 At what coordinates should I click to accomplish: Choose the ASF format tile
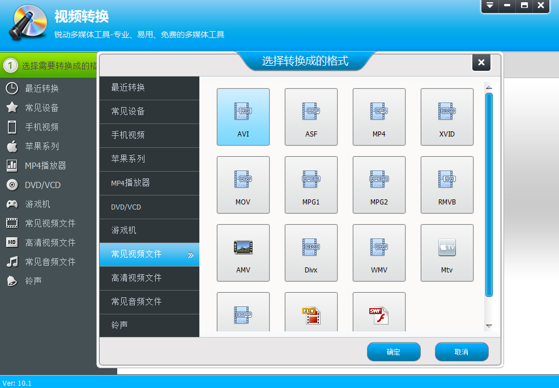(311, 117)
